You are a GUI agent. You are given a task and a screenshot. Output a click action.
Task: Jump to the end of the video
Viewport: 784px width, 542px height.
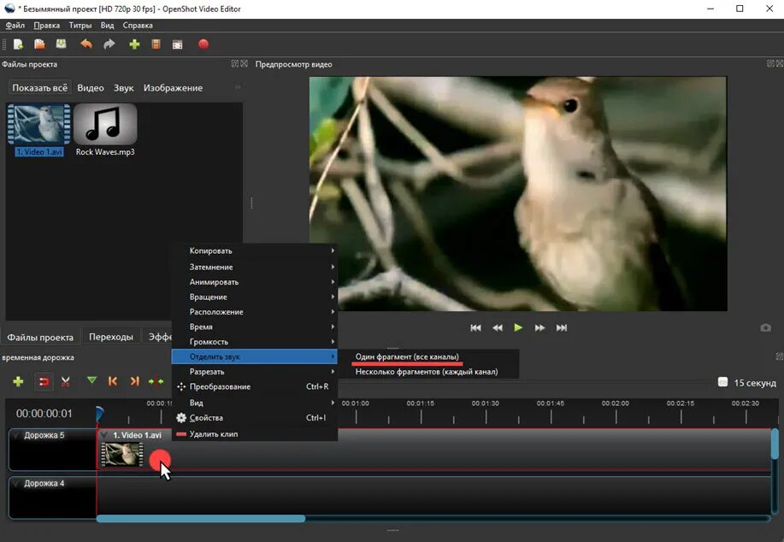(x=562, y=327)
